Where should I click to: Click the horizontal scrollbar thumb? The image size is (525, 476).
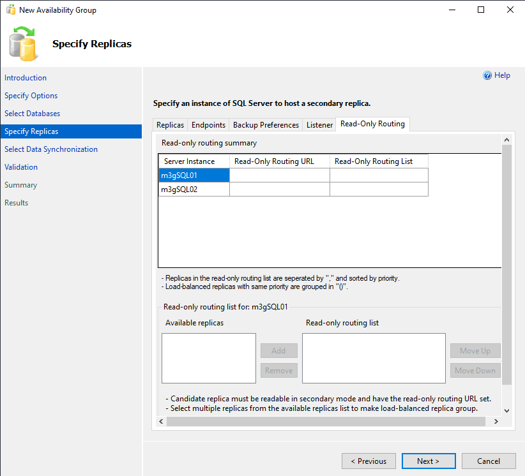pyautogui.click(x=326, y=422)
